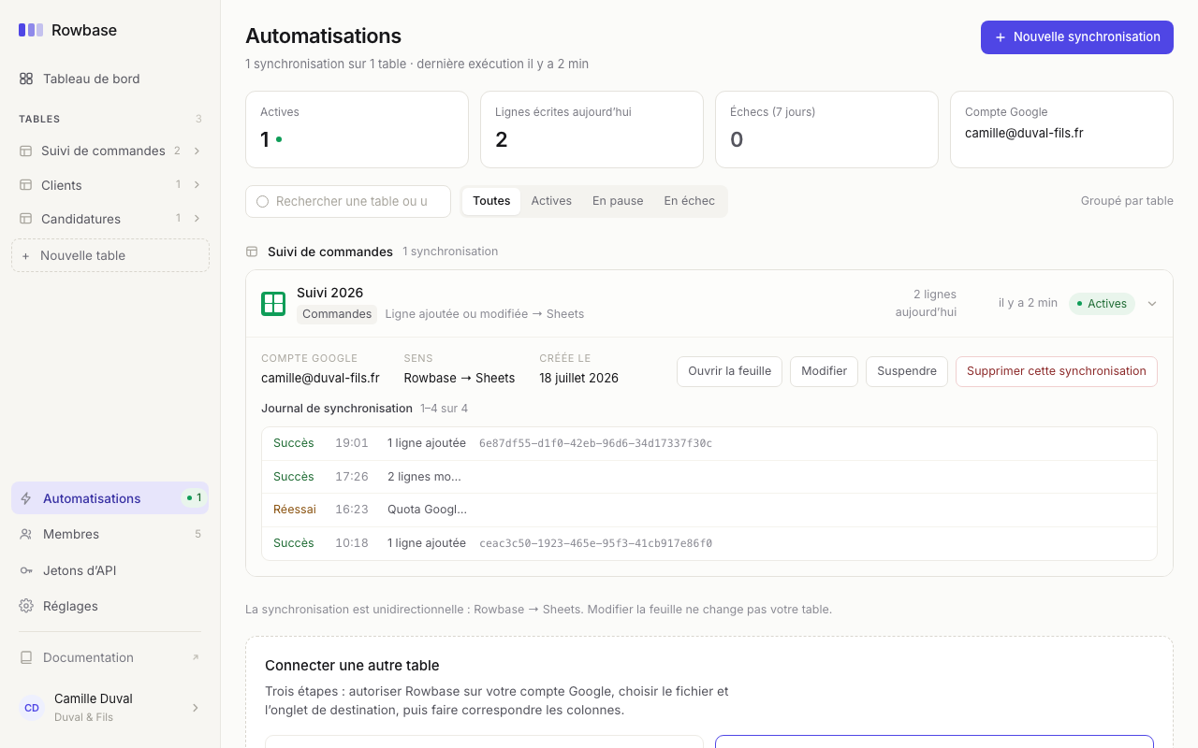This screenshot has width=1198, height=748.
Task: Click the Échecs (7 jours) card
Action: pyautogui.click(x=826, y=129)
